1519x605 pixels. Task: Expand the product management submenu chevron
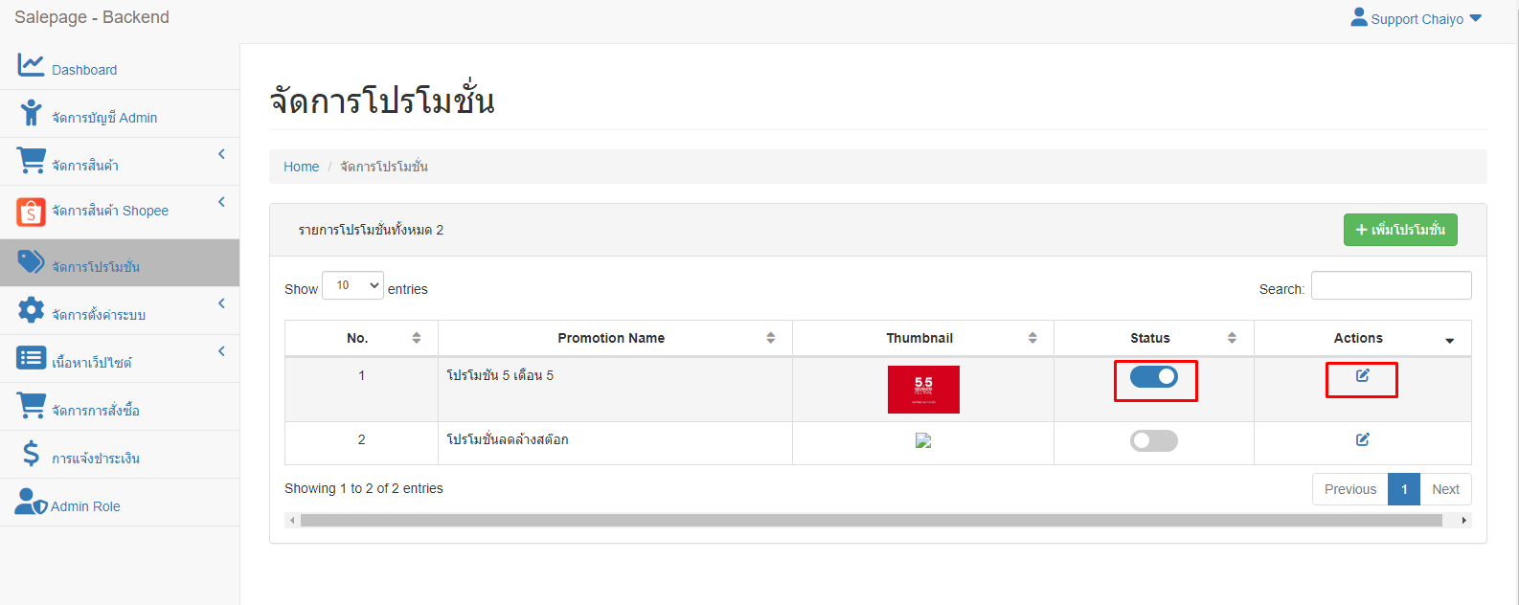click(221, 154)
